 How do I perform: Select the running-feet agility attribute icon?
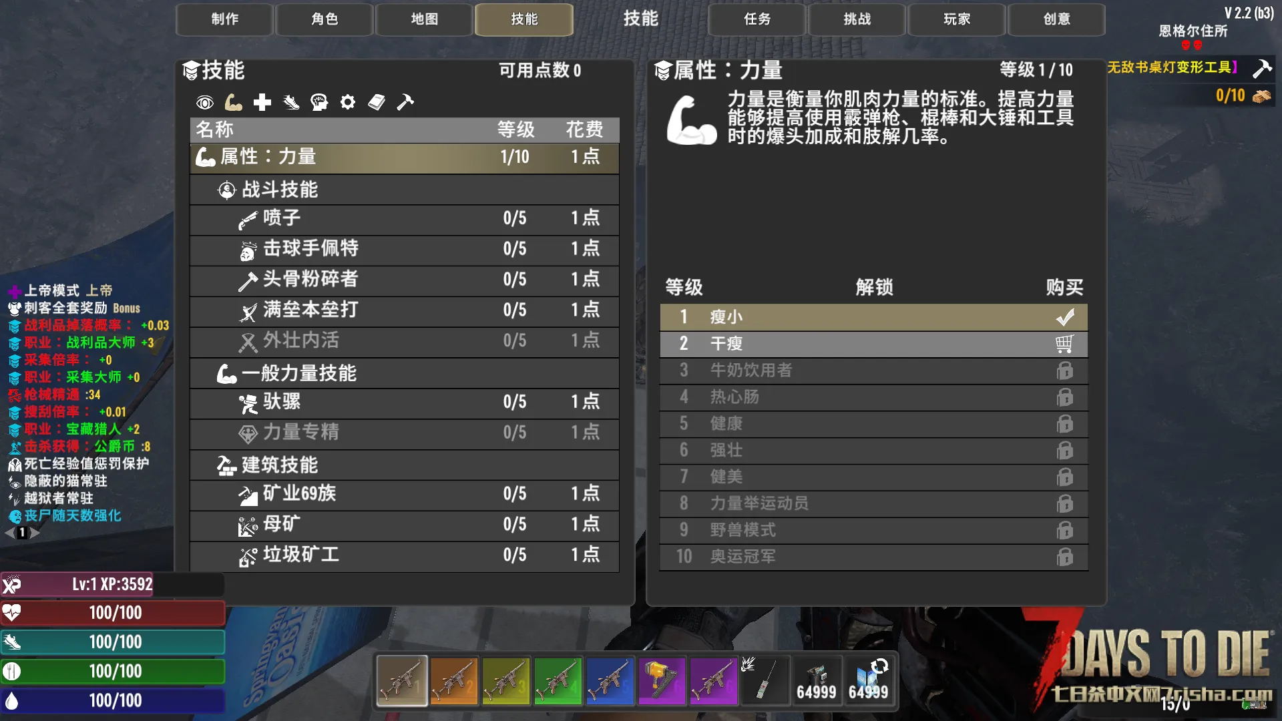click(290, 102)
